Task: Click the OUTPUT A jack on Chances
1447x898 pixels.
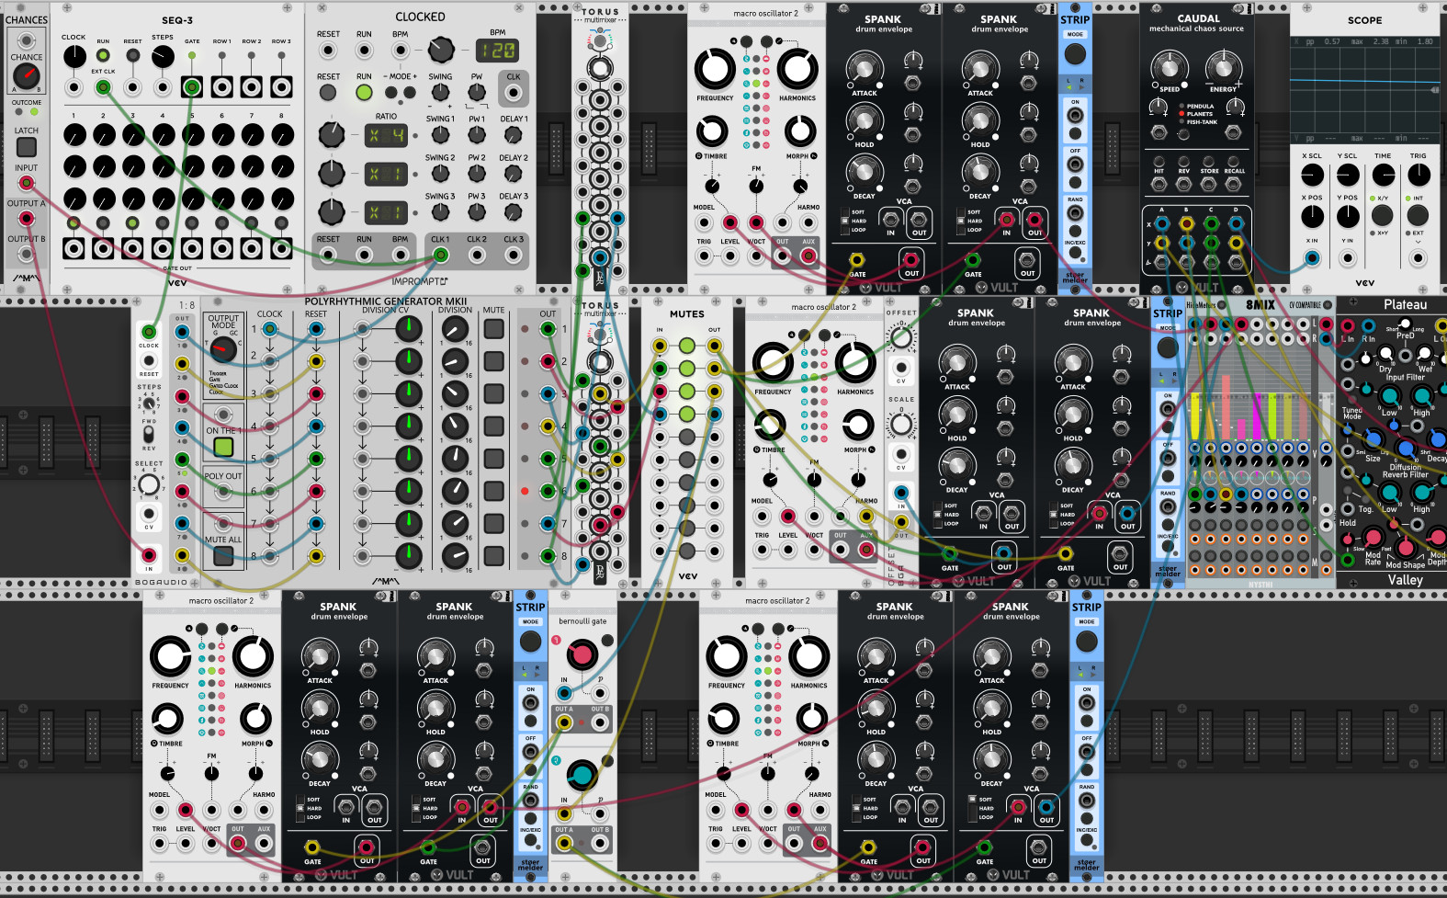Action: click(x=26, y=218)
